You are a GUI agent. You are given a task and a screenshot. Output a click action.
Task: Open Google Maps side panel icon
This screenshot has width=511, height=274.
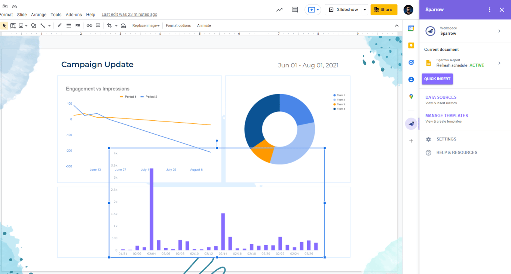pyautogui.click(x=411, y=96)
